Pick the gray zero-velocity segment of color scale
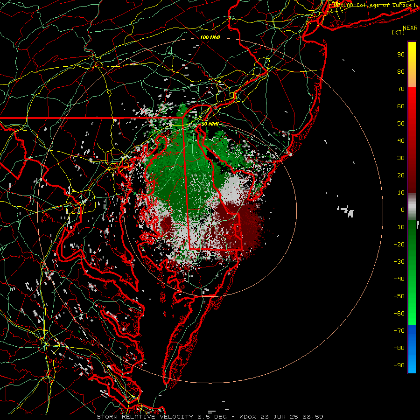Image resolution: width=420 pixels, height=420 pixels. (412, 206)
